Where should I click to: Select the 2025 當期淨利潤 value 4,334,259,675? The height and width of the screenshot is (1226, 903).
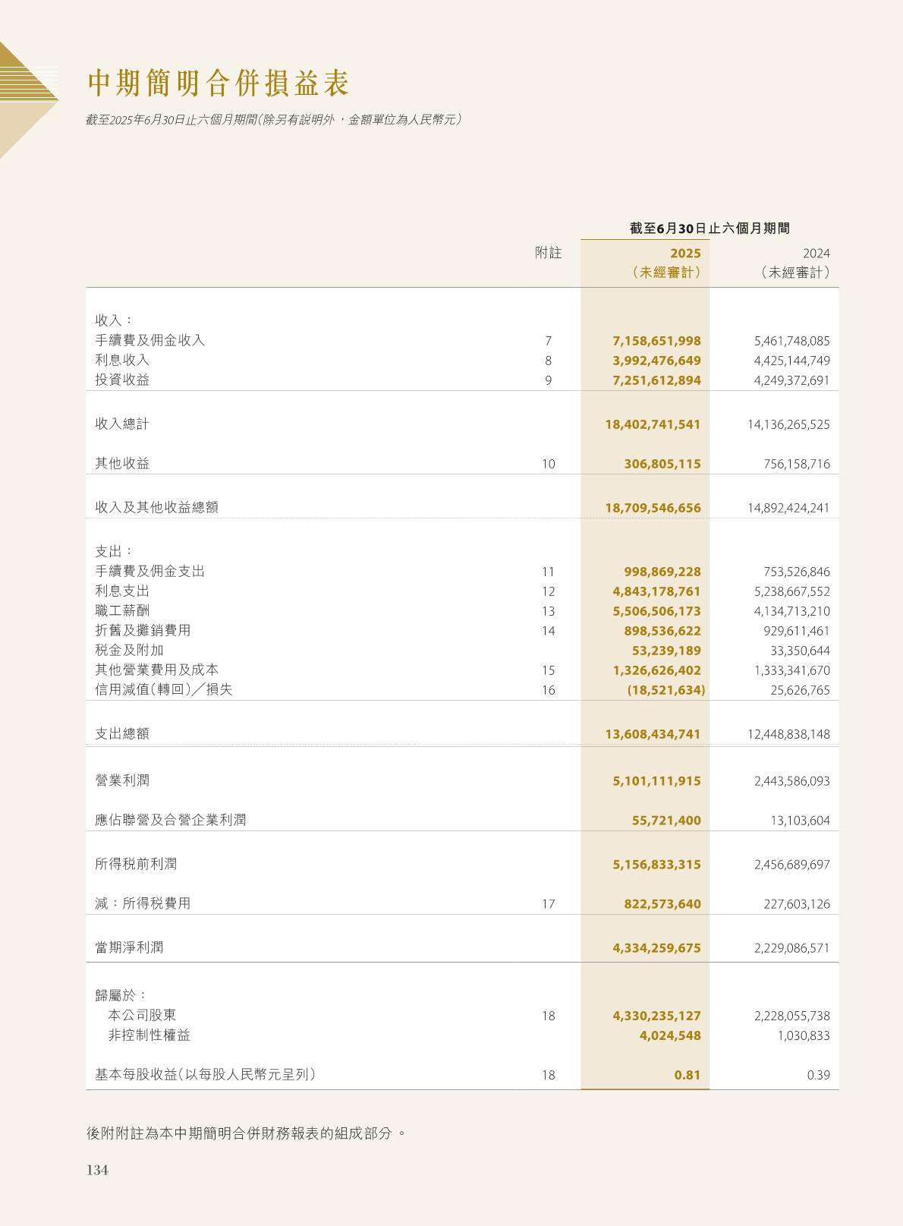[656, 948]
